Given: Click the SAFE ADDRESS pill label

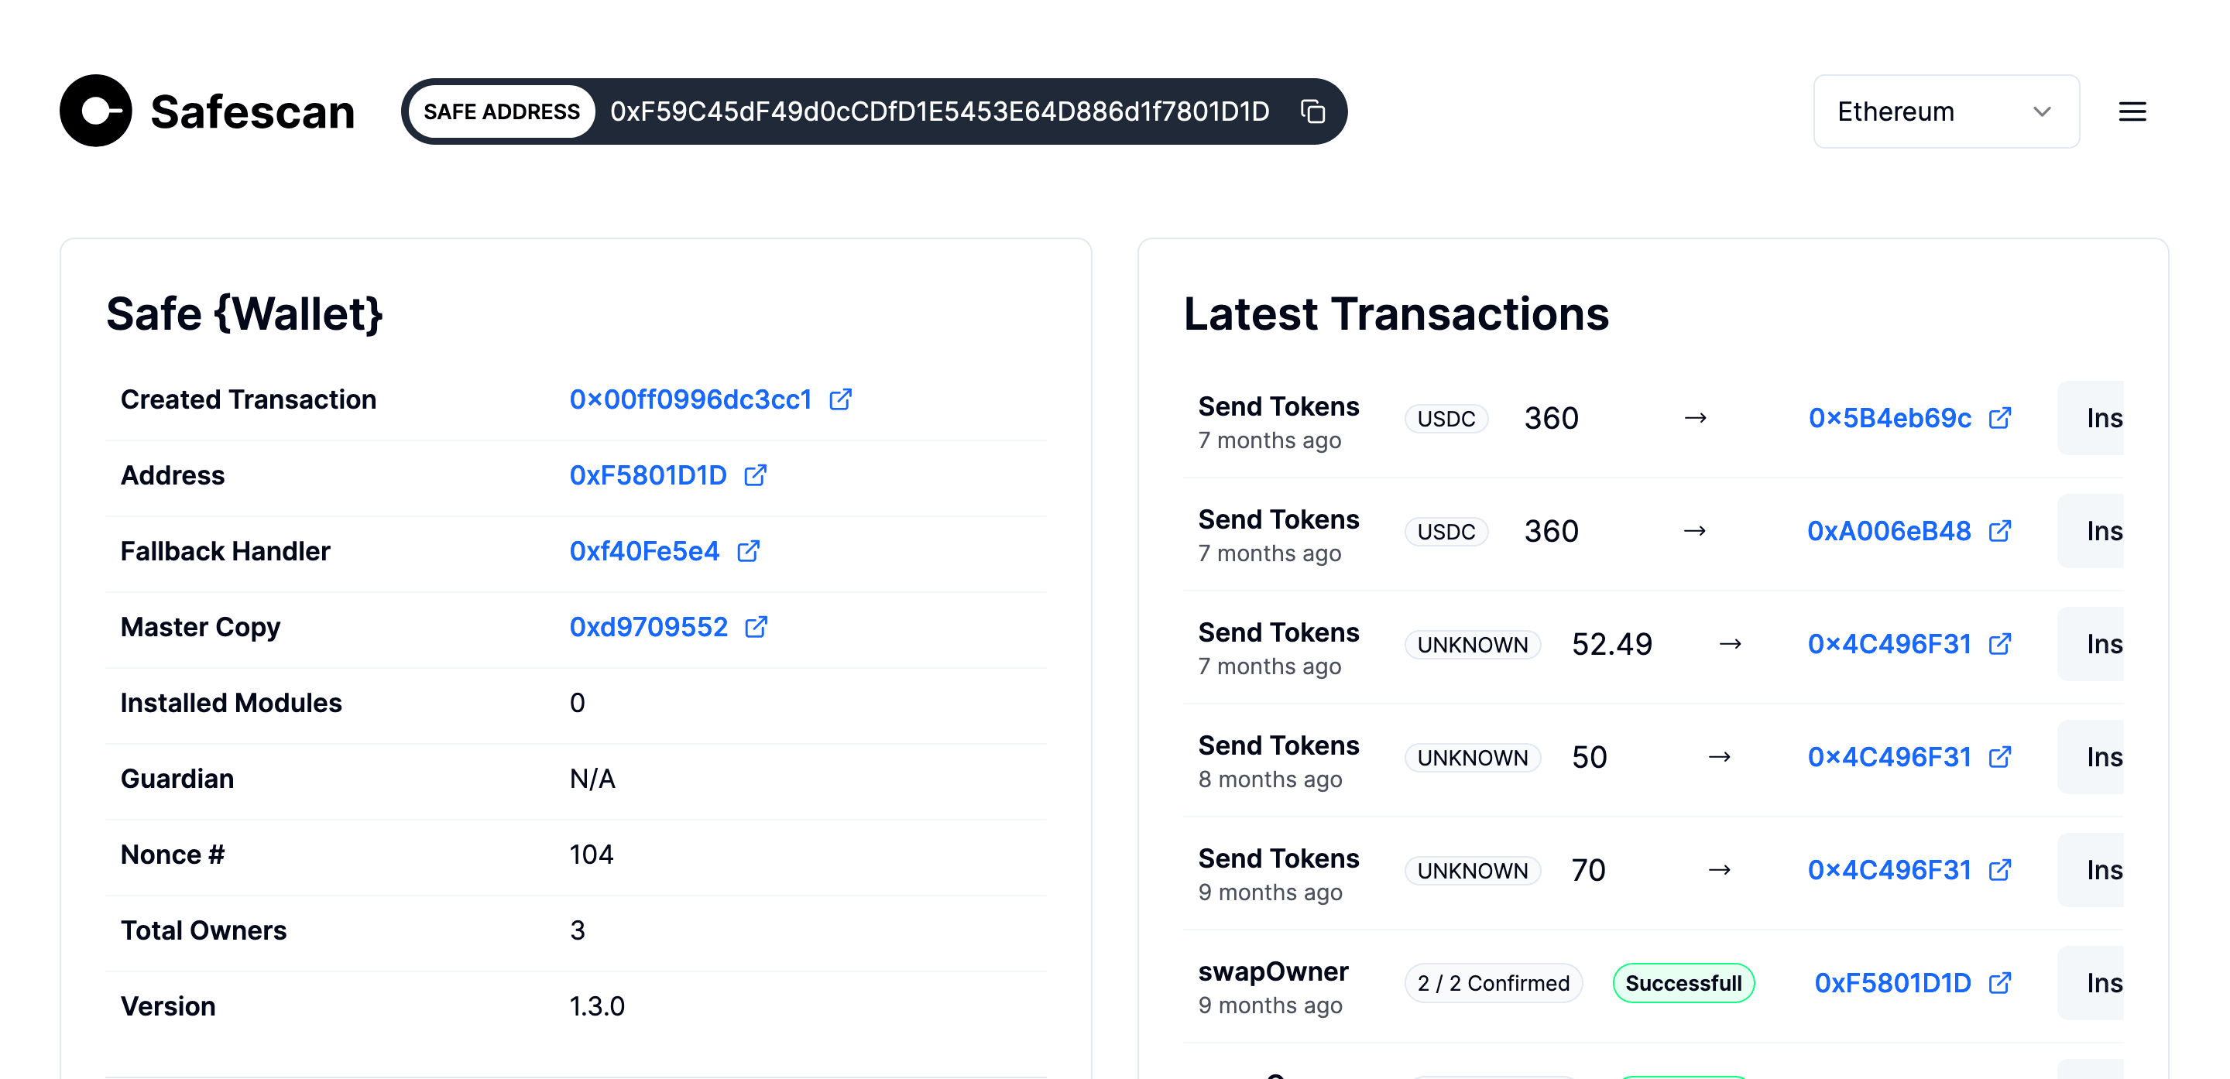Looking at the screenshot, I should (x=501, y=111).
